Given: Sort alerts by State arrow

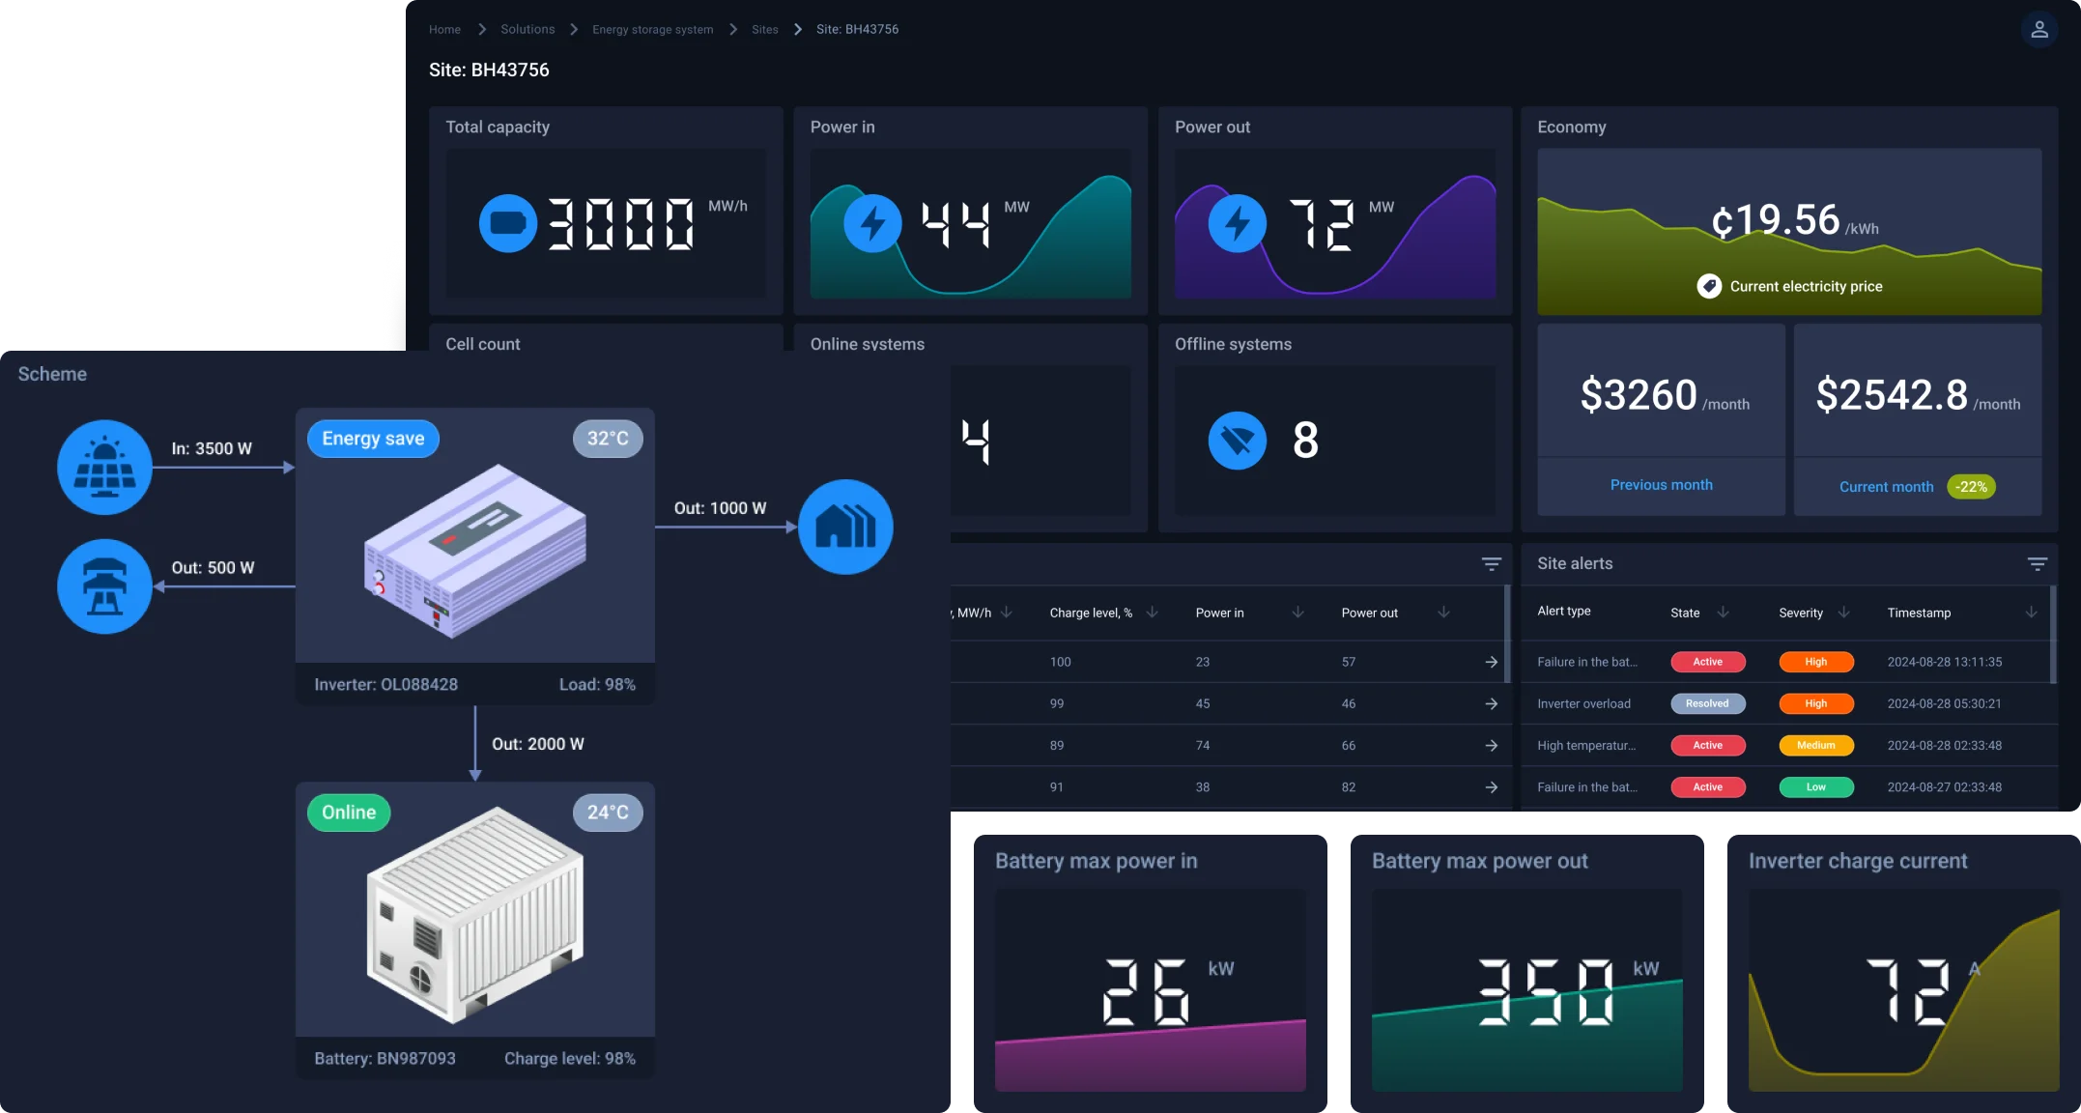Looking at the screenshot, I should pyautogui.click(x=1723, y=612).
